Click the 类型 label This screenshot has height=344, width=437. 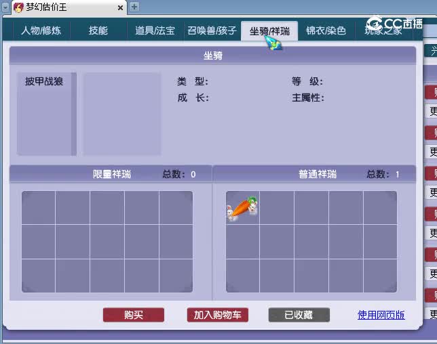coord(193,81)
